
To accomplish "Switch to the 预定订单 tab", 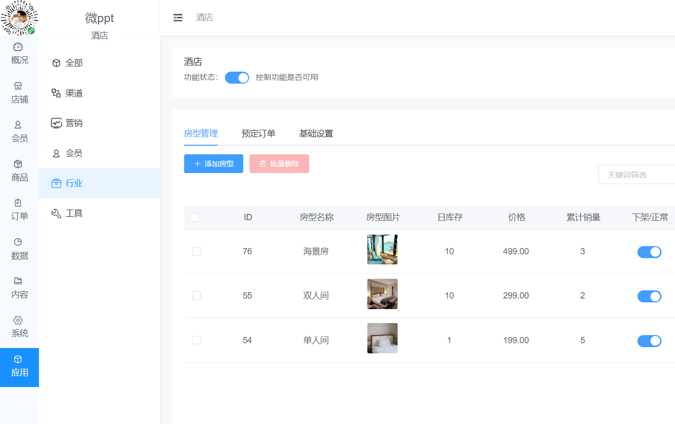I will (259, 134).
